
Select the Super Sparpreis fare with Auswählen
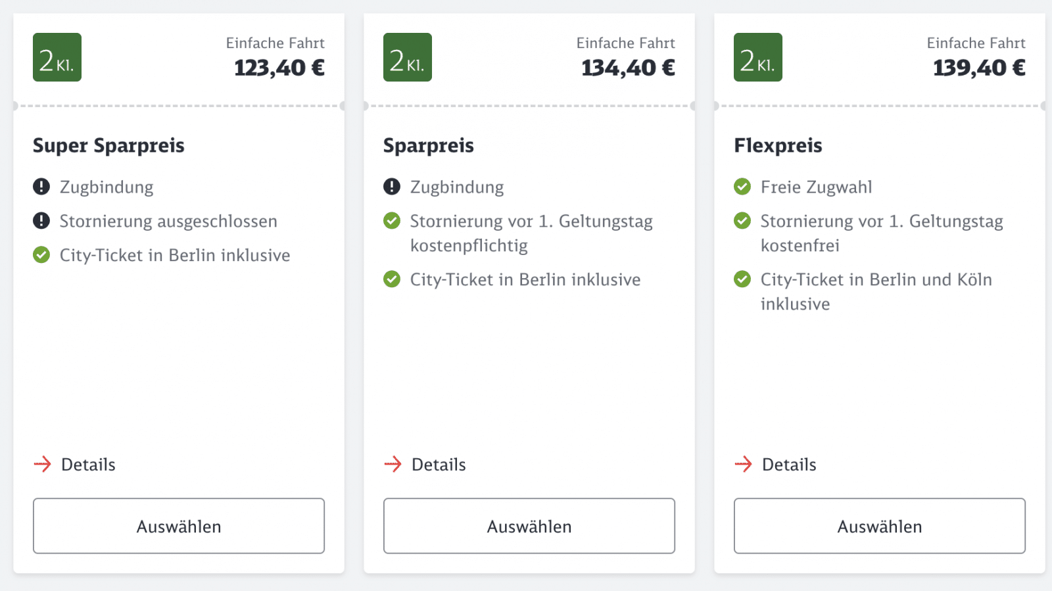coord(179,526)
